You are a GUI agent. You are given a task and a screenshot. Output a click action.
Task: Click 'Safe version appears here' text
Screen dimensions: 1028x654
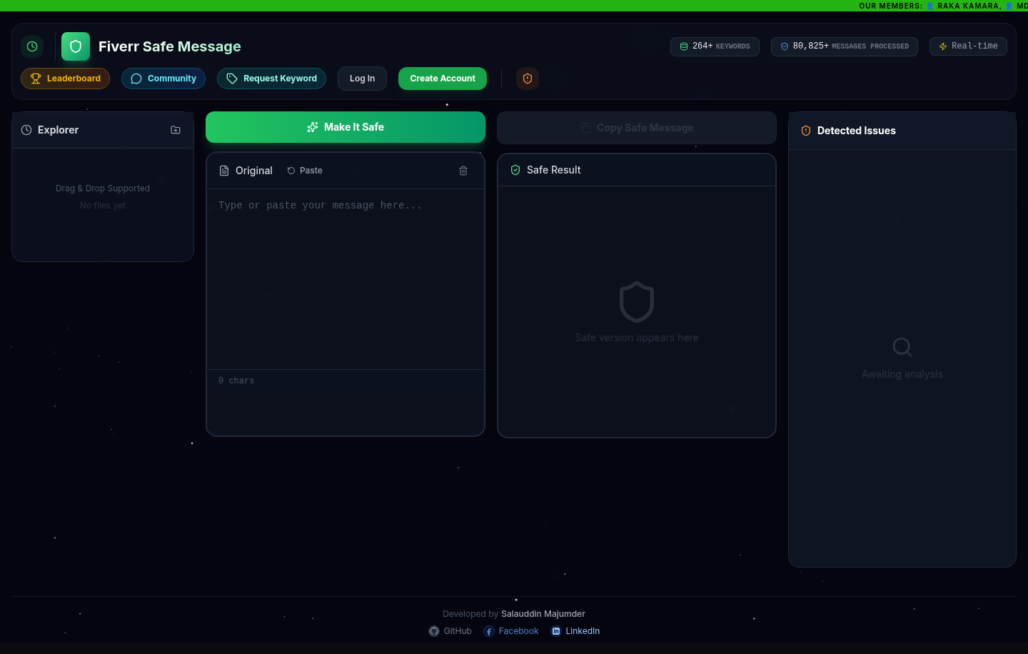pyautogui.click(x=637, y=338)
